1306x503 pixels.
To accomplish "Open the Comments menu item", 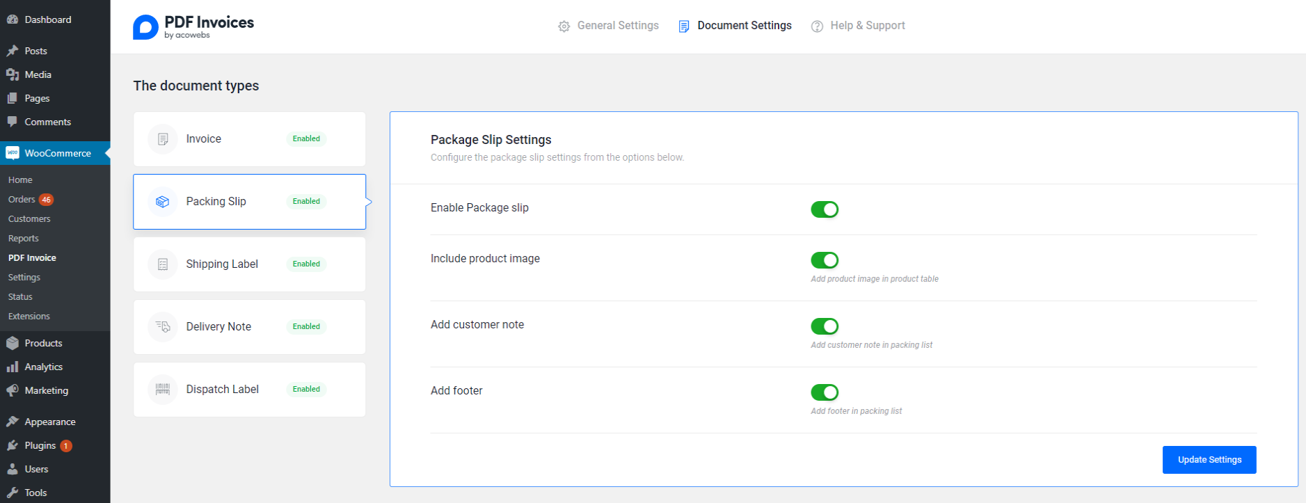I will pos(55,122).
